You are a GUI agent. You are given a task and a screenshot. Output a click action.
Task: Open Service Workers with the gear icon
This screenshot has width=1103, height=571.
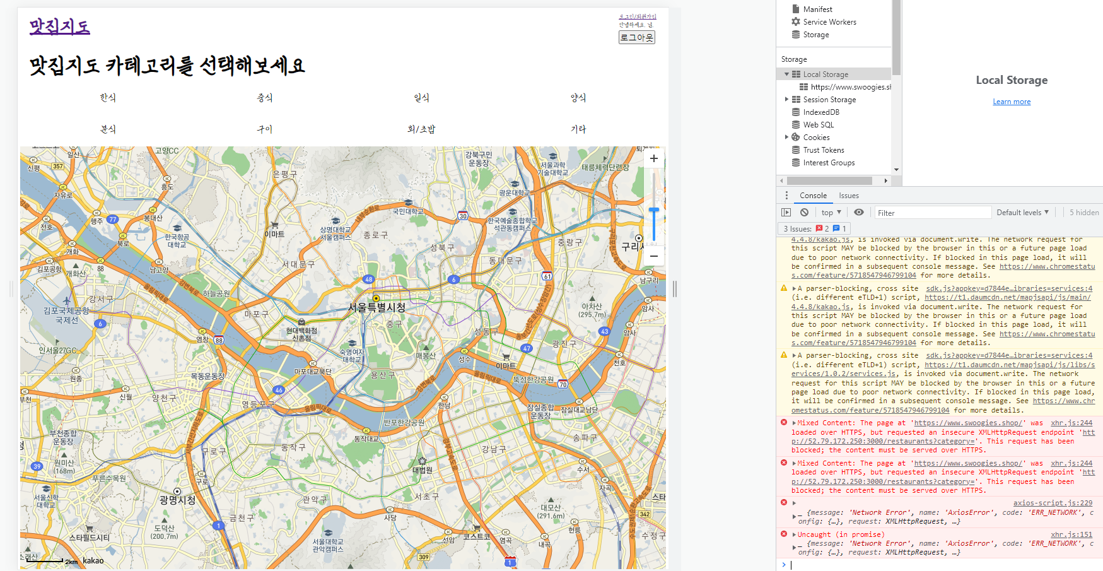824,22
